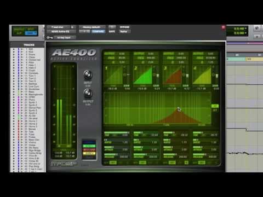
Task: Click the band 1 threshold slider bar
Action: 117,132
